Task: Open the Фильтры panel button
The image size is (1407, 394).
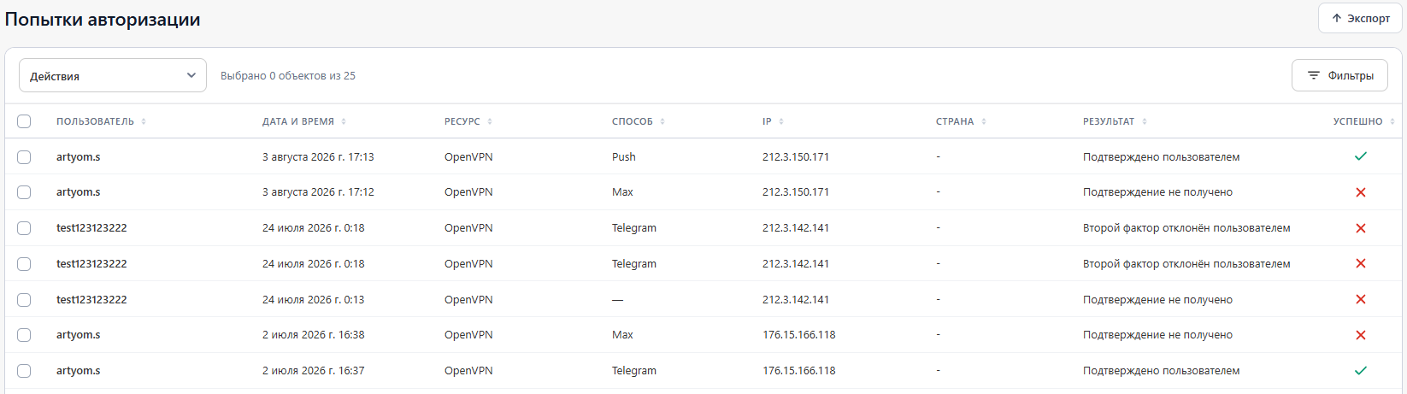Action: click(x=1339, y=75)
